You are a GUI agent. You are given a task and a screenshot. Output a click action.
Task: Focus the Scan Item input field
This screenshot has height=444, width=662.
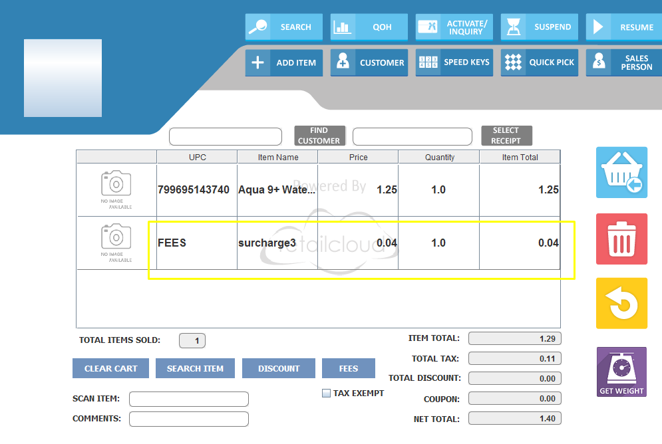(x=188, y=399)
